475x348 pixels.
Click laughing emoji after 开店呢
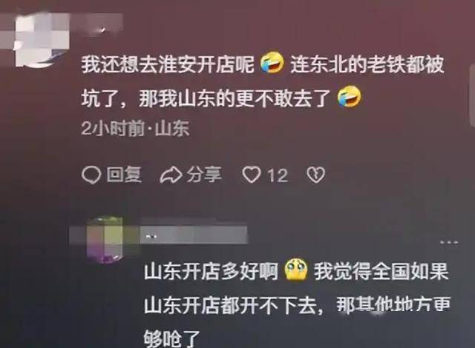coord(272,63)
